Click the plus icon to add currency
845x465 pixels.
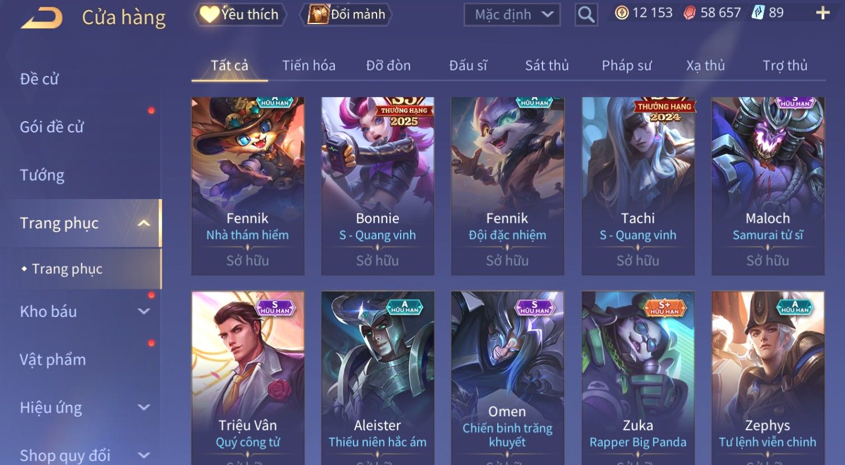[x=823, y=13]
